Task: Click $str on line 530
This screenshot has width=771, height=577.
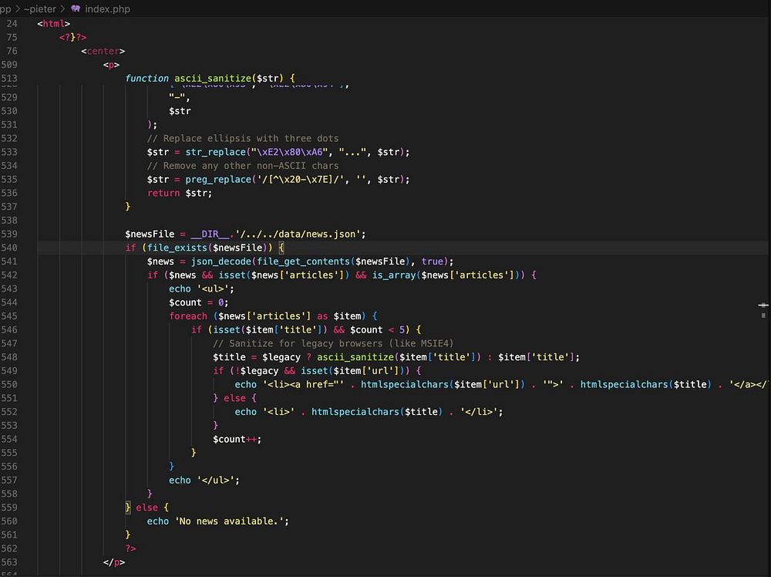Action: [180, 111]
